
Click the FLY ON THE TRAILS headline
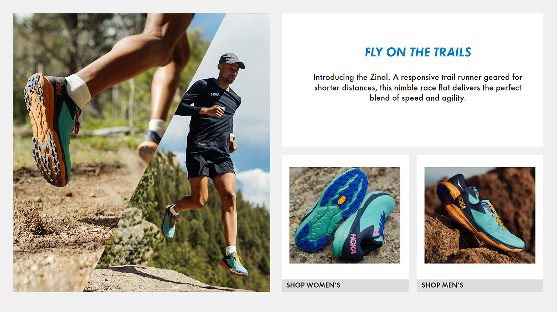click(418, 52)
